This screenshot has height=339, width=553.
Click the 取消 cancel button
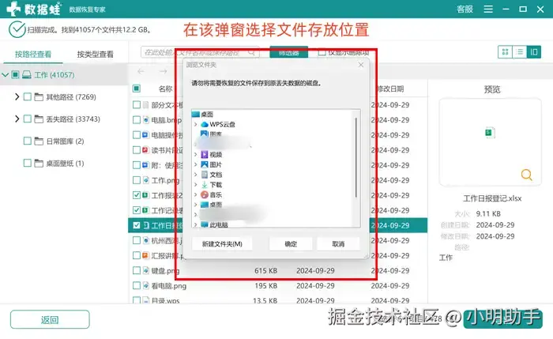point(338,243)
